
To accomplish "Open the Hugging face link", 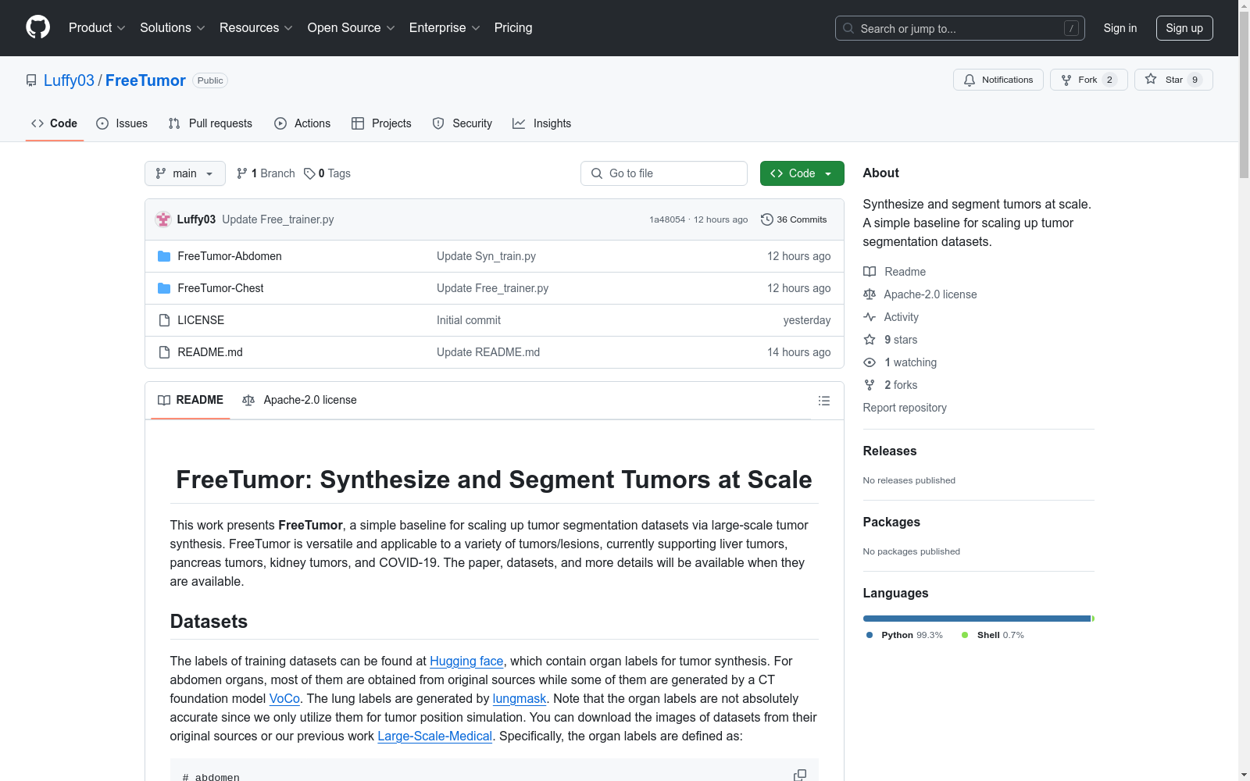I will click(x=466, y=662).
